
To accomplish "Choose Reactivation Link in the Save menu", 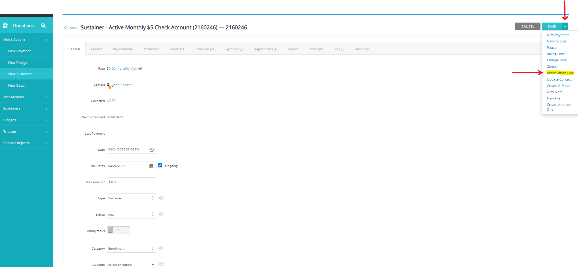I will pyautogui.click(x=560, y=73).
